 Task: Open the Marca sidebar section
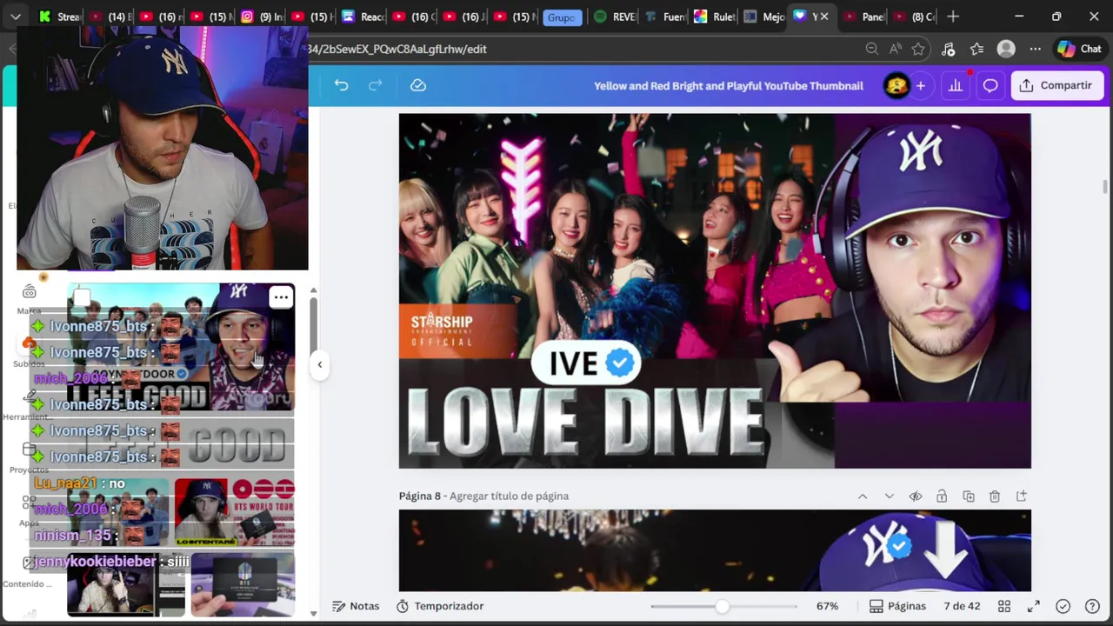(x=29, y=298)
